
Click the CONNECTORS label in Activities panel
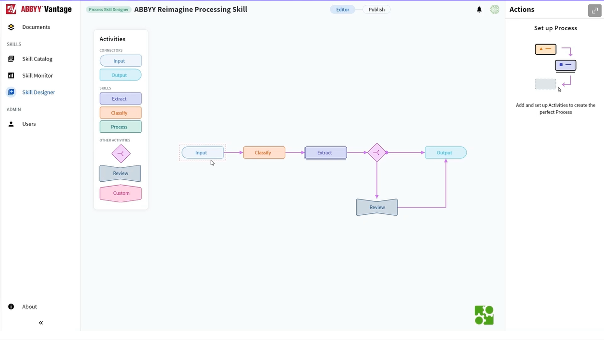coord(111,50)
